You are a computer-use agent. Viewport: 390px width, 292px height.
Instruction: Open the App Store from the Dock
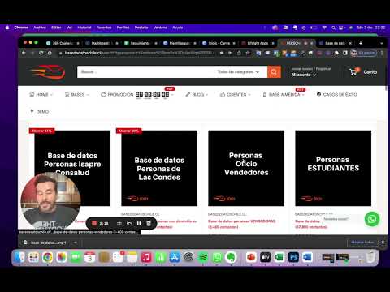tap(175, 257)
